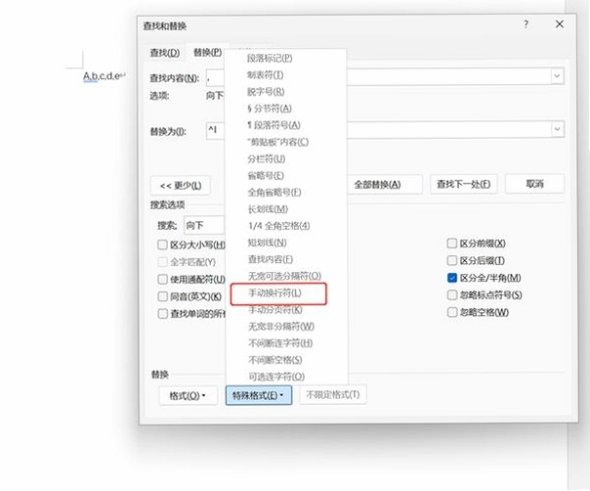Collapse the 特殊格式(E) dropdown button
This screenshot has height=491, width=590.
point(259,395)
